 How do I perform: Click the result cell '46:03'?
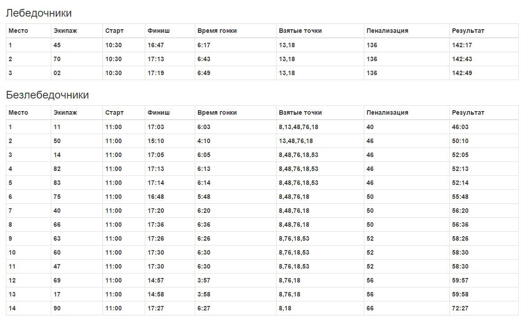tap(460, 127)
